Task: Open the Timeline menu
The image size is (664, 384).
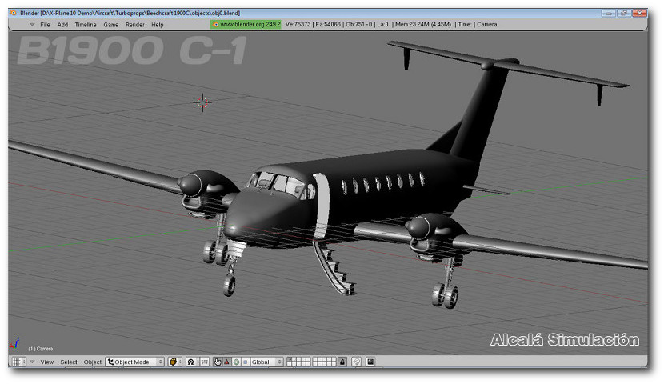Action: click(85, 25)
